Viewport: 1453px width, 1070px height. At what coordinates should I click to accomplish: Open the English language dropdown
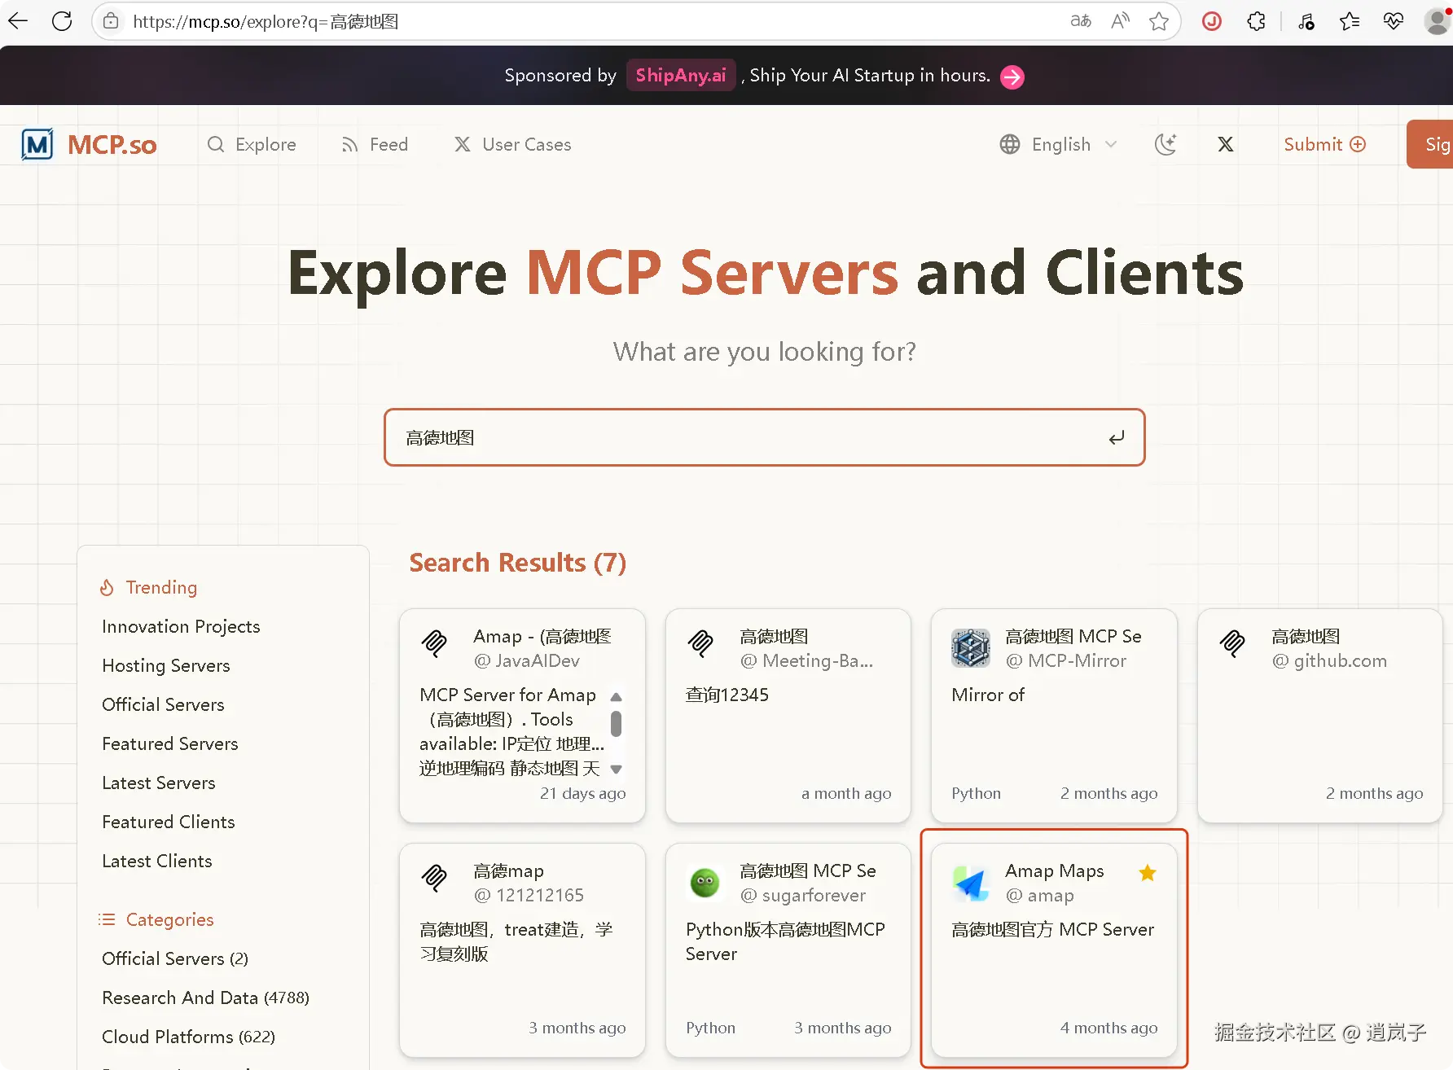1059,144
